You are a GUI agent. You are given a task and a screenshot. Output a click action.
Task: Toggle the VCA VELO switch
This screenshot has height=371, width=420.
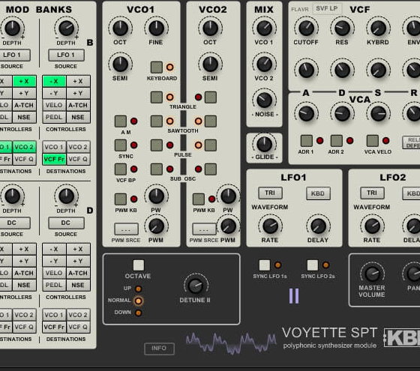pos(372,141)
